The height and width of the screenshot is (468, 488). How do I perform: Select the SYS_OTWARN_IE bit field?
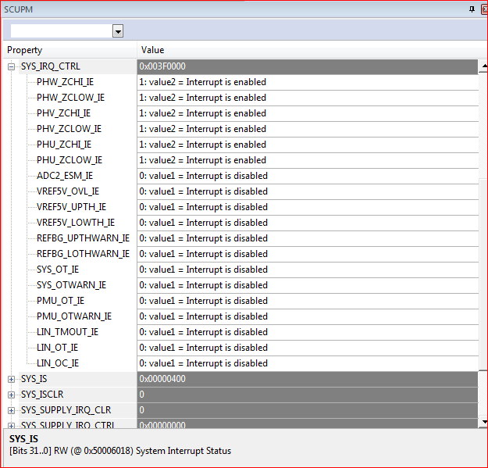click(x=71, y=285)
